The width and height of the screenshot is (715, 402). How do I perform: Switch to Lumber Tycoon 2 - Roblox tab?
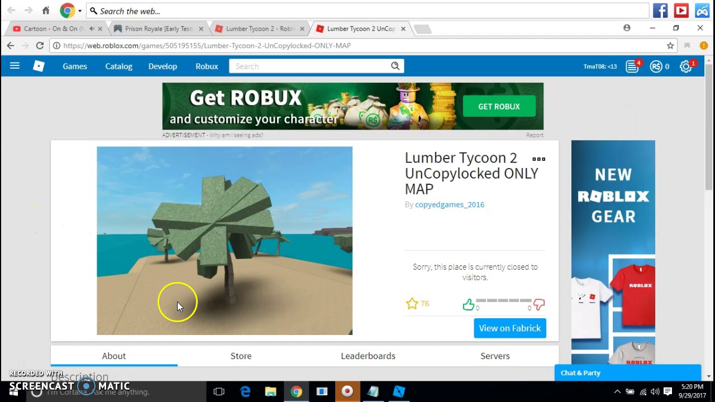point(259,28)
